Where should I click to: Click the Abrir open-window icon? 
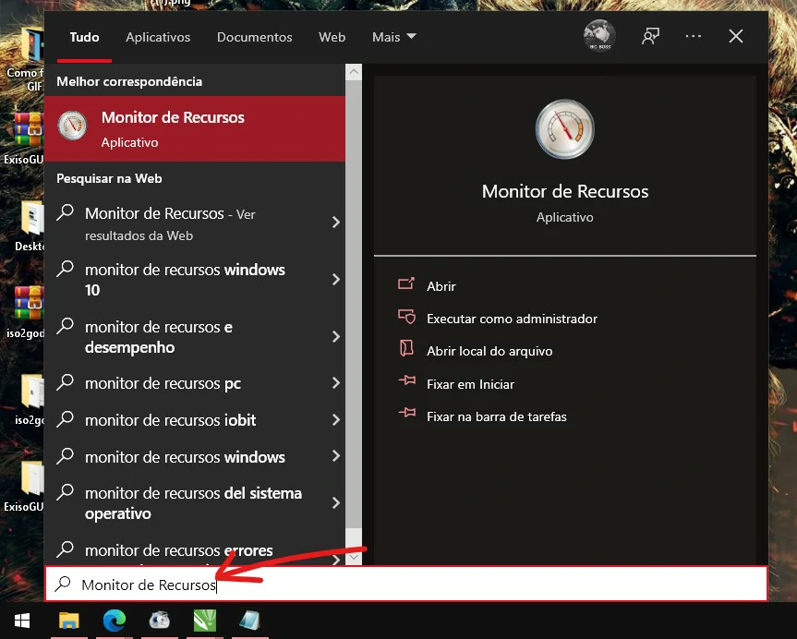pyautogui.click(x=406, y=283)
